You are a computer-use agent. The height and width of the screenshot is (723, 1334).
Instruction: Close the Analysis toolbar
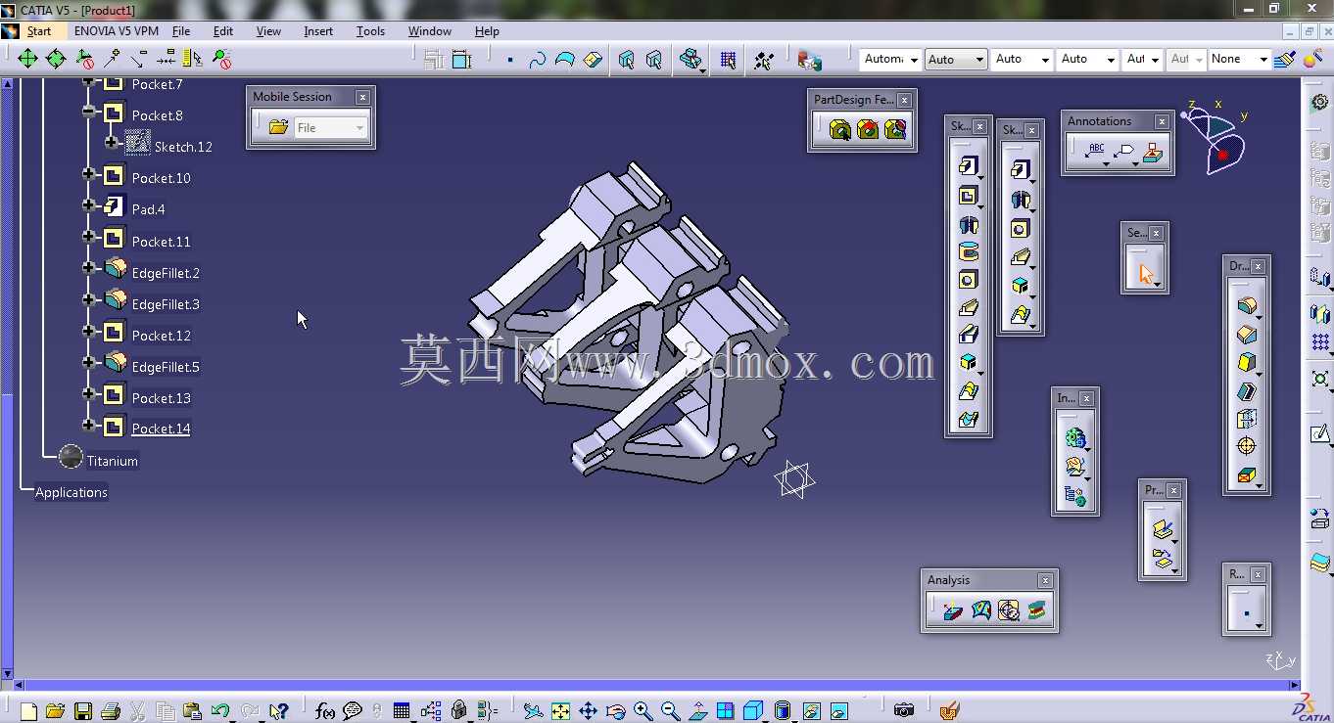tap(1045, 580)
